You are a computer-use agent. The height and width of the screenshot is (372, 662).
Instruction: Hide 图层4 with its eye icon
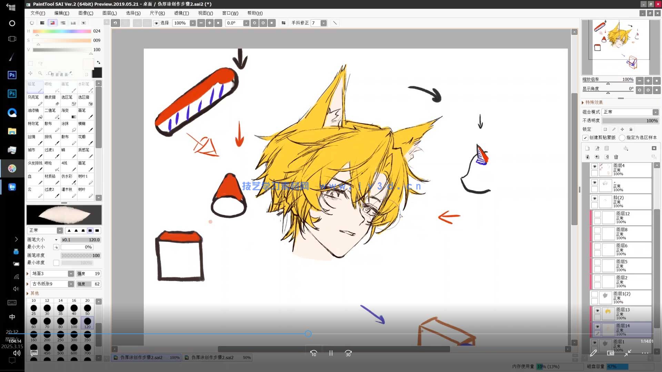tap(594, 166)
